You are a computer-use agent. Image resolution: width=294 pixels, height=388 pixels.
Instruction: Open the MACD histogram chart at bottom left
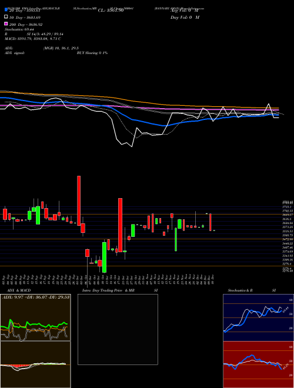point(35,364)
